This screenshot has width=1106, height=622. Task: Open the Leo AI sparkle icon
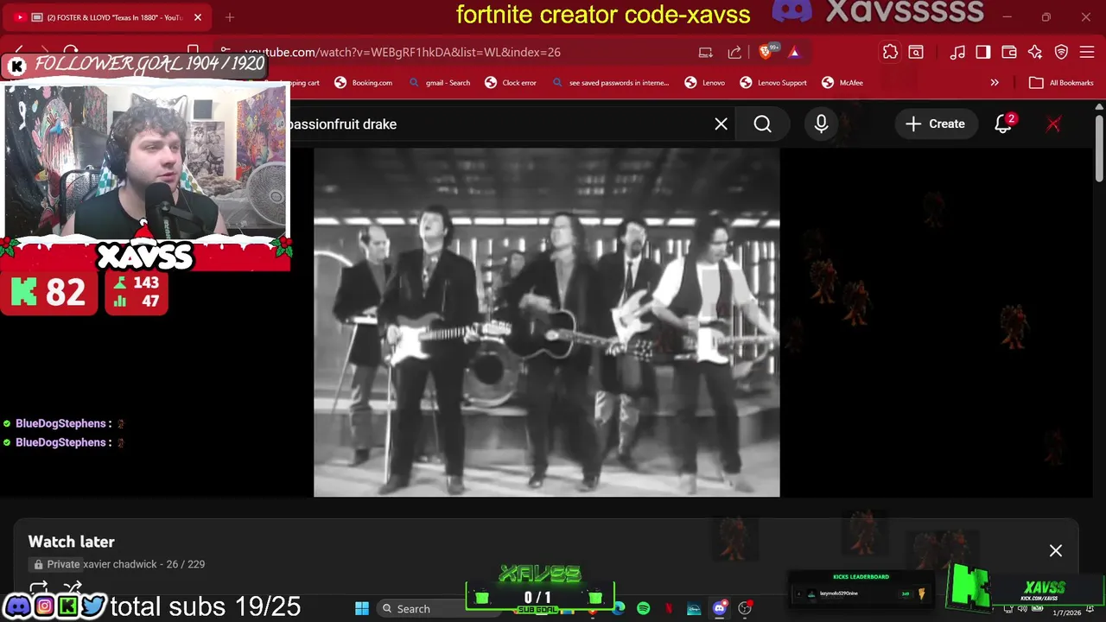tap(1035, 53)
